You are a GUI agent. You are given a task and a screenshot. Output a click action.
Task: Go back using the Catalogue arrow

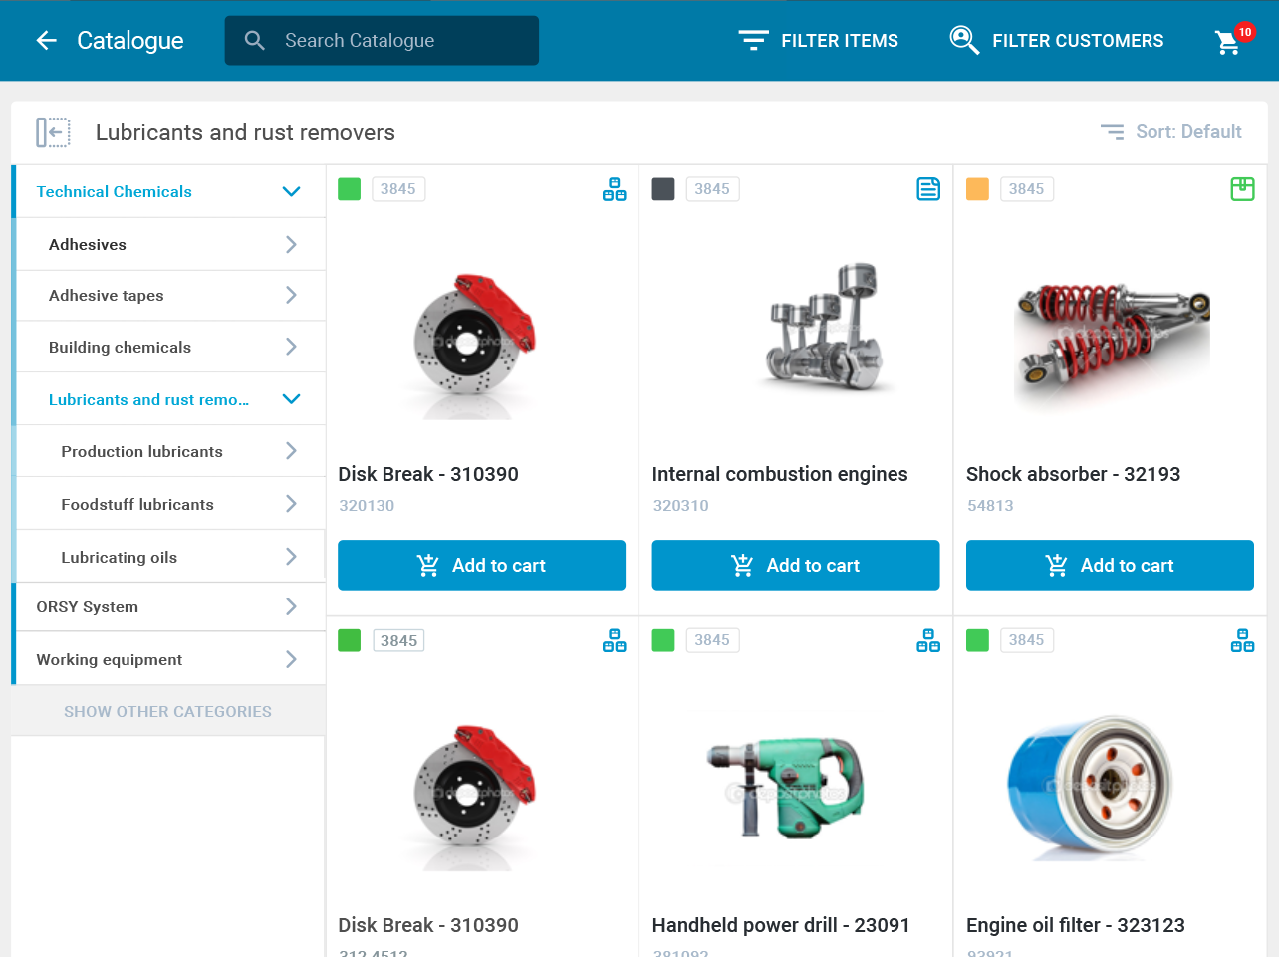pyautogui.click(x=46, y=41)
